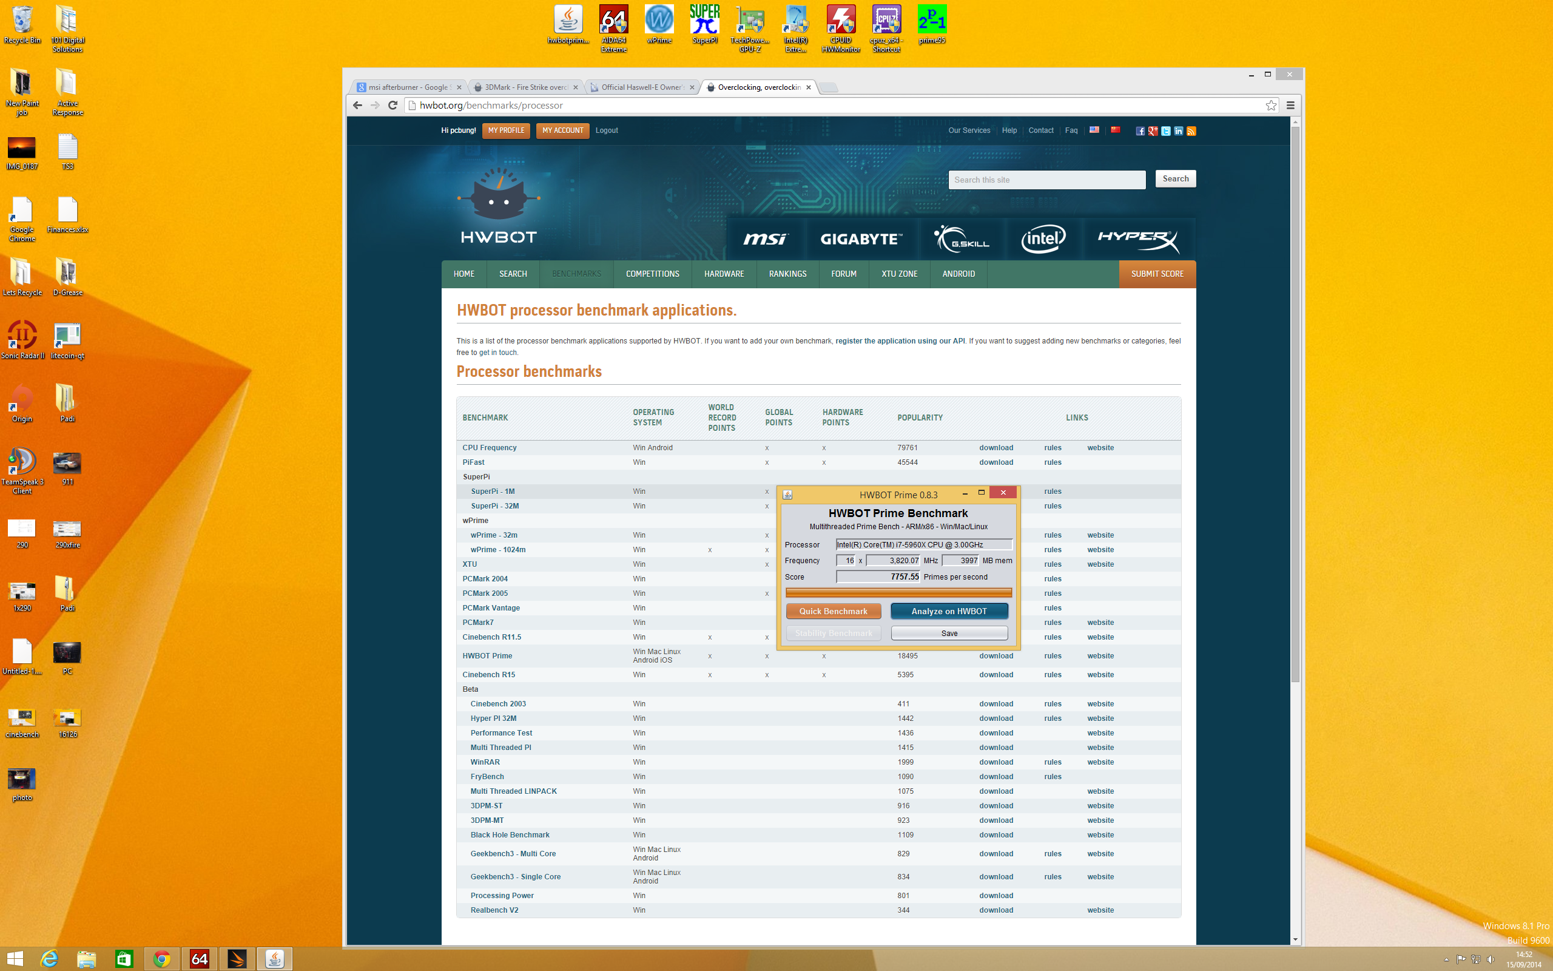Click register application using API link
Screen dimensions: 1553x971
tap(900, 341)
